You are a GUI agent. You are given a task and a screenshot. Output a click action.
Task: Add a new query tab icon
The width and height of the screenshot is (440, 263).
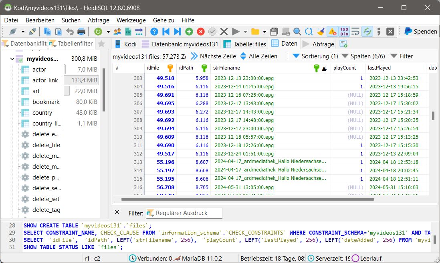click(343, 44)
